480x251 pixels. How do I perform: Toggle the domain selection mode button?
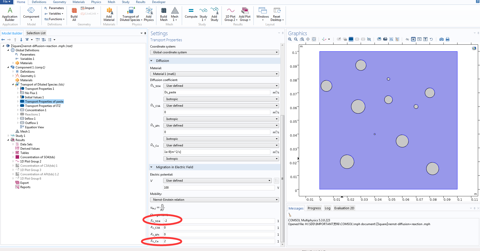point(351,39)
